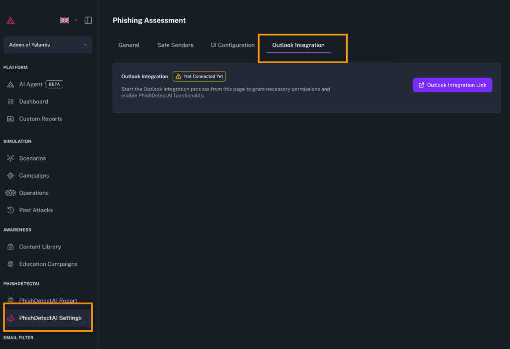Open the language selector chevron dropdown
Viewport: 510px width, 349px height.
click(76, 20)
